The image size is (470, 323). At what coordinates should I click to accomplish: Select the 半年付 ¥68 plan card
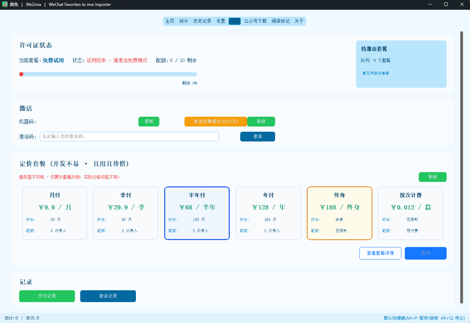(x=197, y=213)
